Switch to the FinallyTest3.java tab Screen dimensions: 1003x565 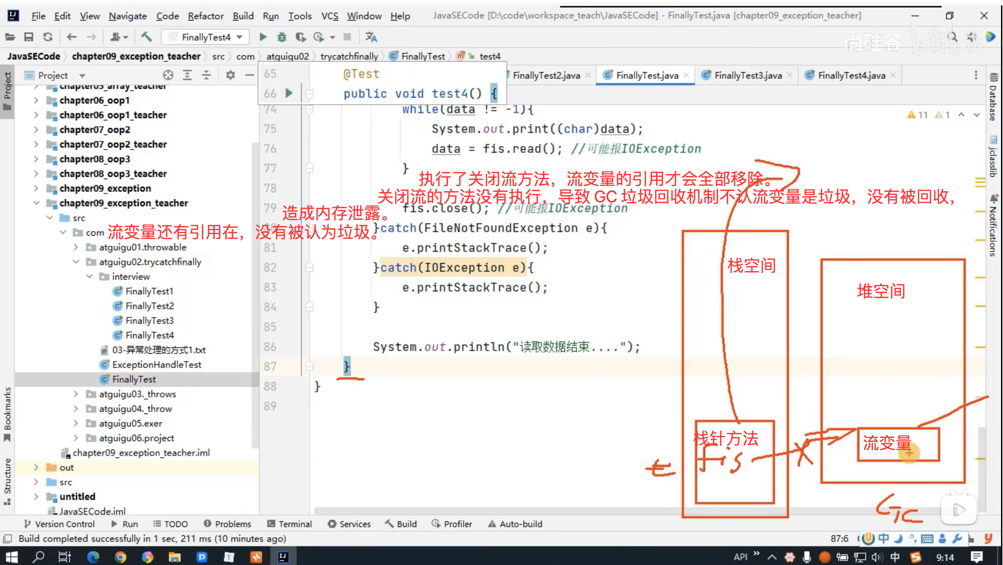point(747,75)
